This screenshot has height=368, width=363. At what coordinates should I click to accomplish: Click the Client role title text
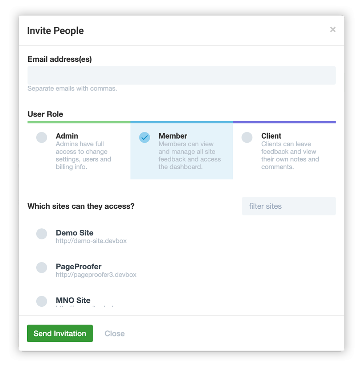271,136
